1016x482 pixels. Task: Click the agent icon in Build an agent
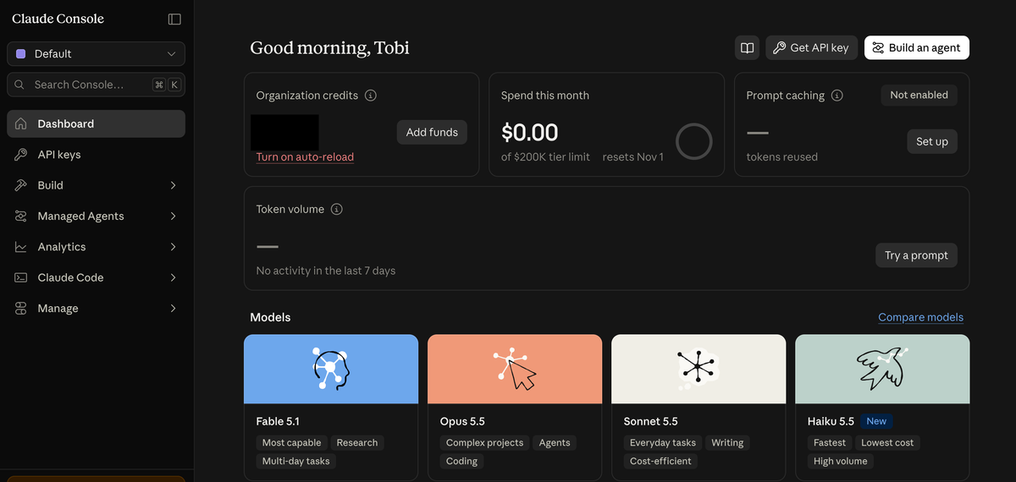coord(878,48)
